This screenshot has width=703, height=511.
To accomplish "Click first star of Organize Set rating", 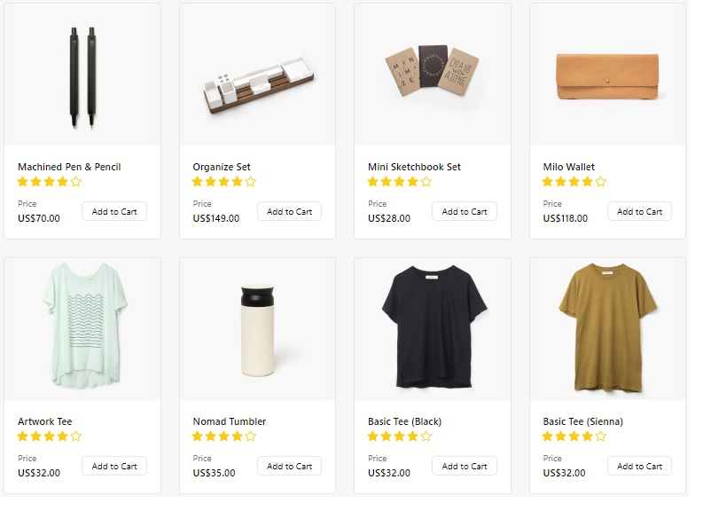I will point(198,182).
